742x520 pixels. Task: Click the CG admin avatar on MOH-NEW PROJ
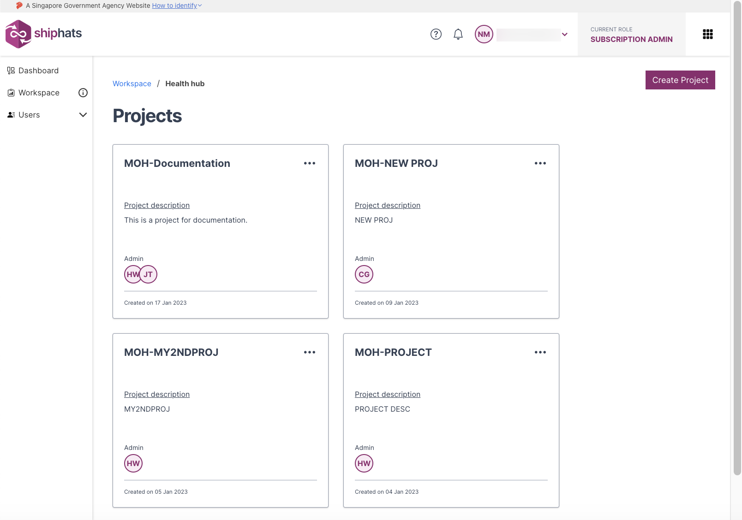364,274
